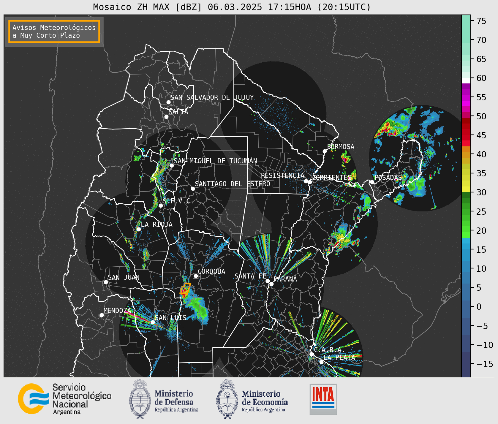
Task: Click the Córdoba city marker
Action: coord(196,276)
